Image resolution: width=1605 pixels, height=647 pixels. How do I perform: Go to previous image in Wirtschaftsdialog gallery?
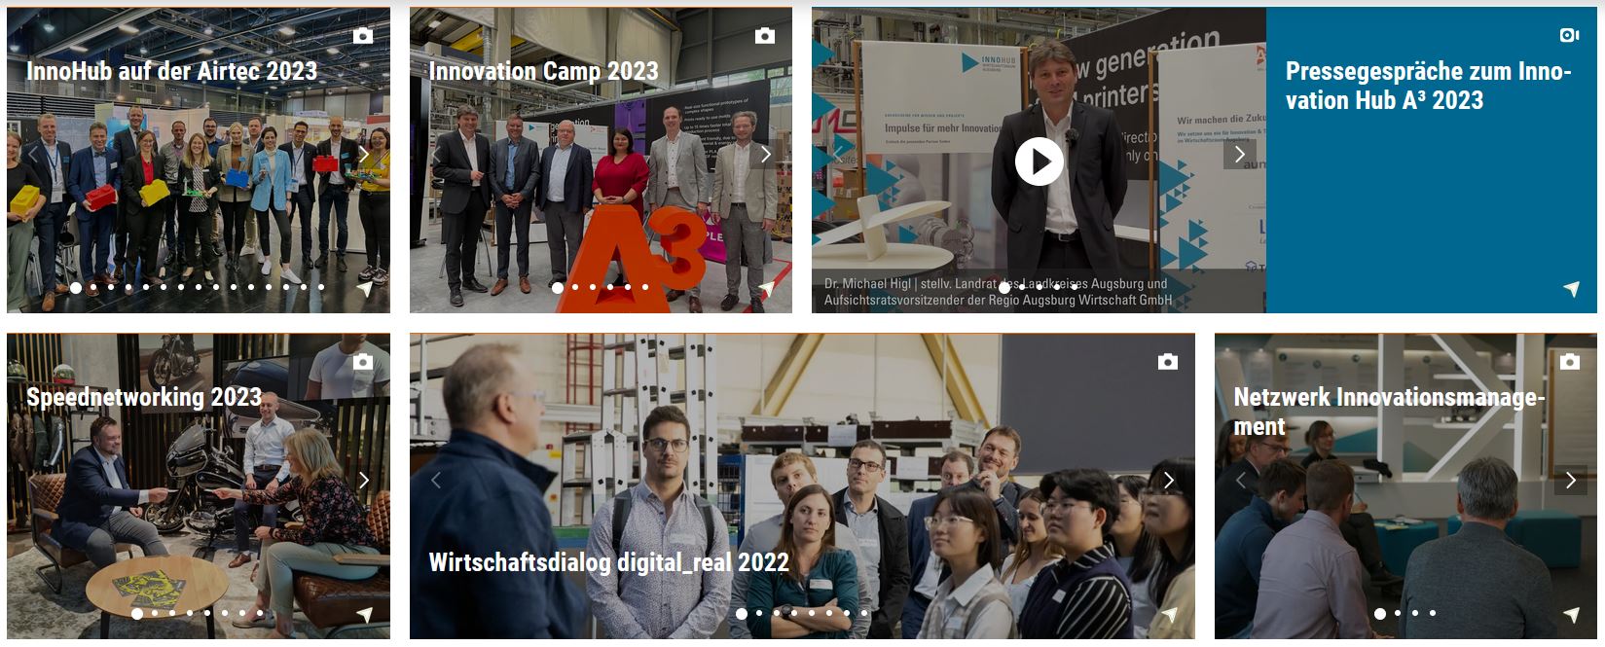click(436, 480)
